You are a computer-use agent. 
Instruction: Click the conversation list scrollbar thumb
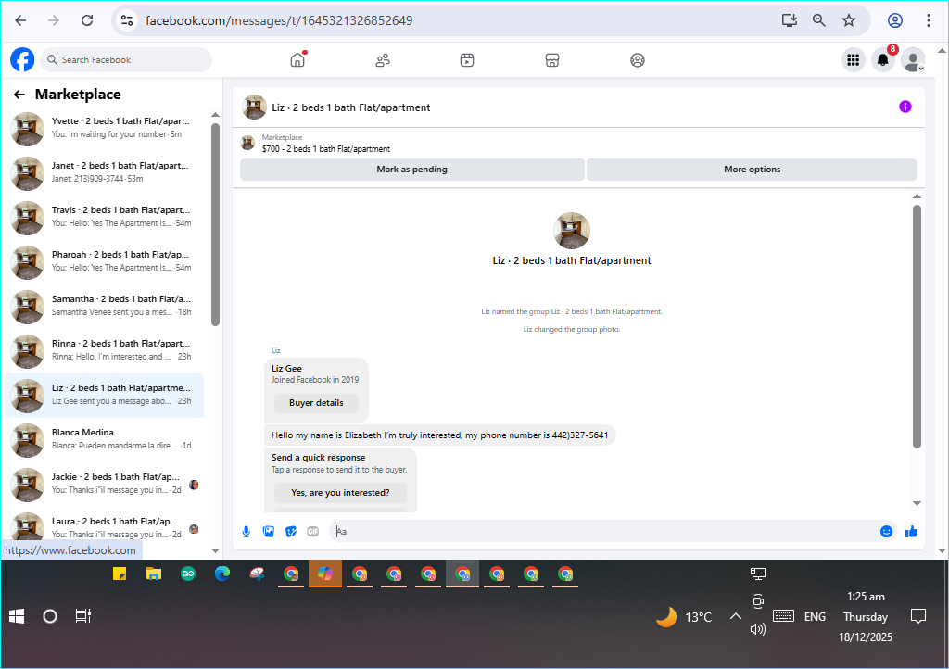(215, 224)
